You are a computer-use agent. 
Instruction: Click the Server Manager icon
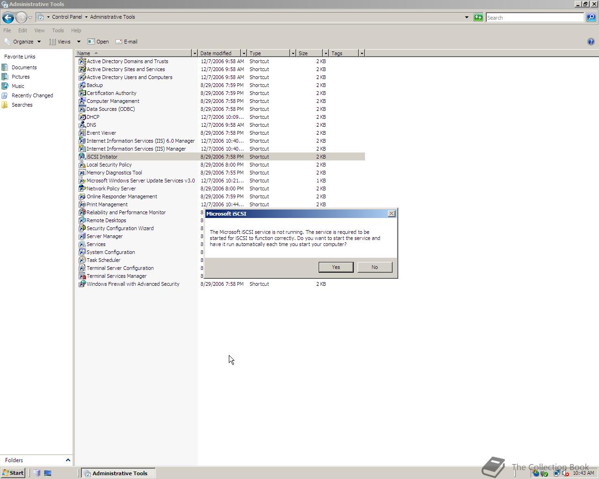point(82,236)
